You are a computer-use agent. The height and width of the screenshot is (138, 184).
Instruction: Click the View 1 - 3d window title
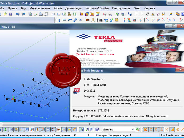tap(8, 27)
